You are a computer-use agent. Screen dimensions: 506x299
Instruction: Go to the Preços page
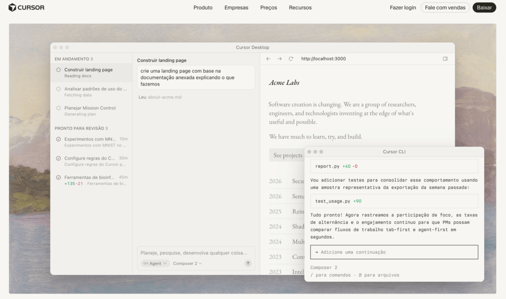pos(268,7)
